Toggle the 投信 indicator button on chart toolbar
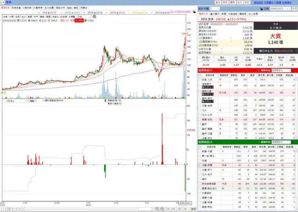The height and width of the screenshot is (212, 298). point(17,17)
